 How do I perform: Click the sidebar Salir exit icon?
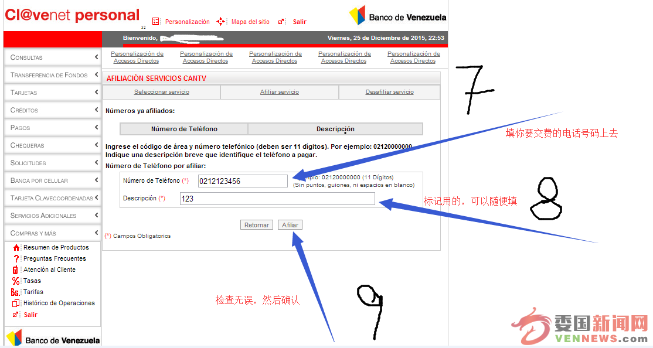coord(16,315)
